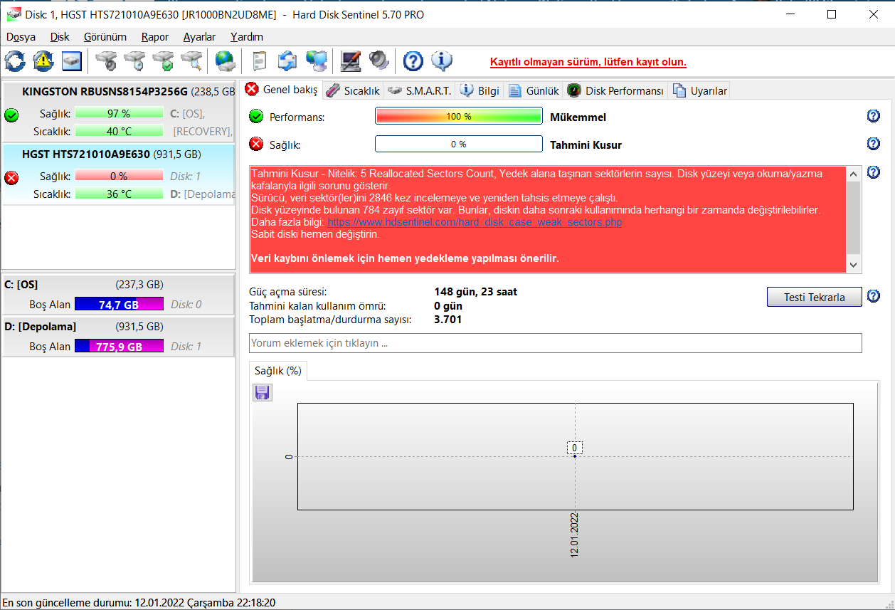This screenshot has width=895, height=610.
Task: Open the hdsentinel.com weak sectors link
Action: (475, 222)
